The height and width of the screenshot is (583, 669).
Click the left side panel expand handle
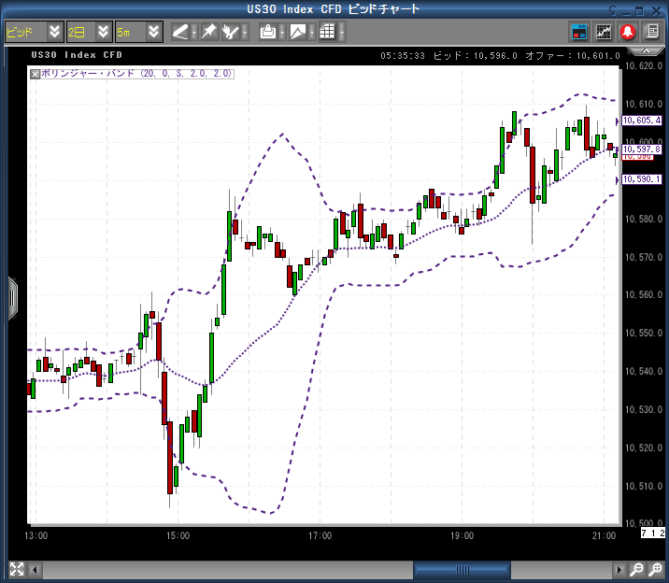click(12, 297)
